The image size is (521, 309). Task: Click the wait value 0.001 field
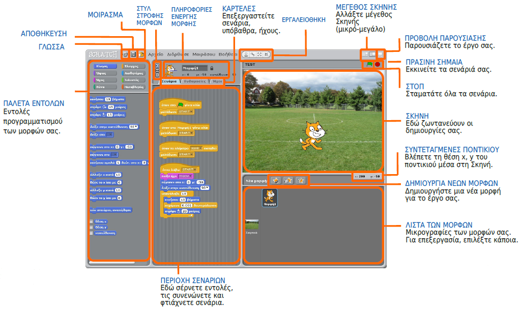click(187, 206)
